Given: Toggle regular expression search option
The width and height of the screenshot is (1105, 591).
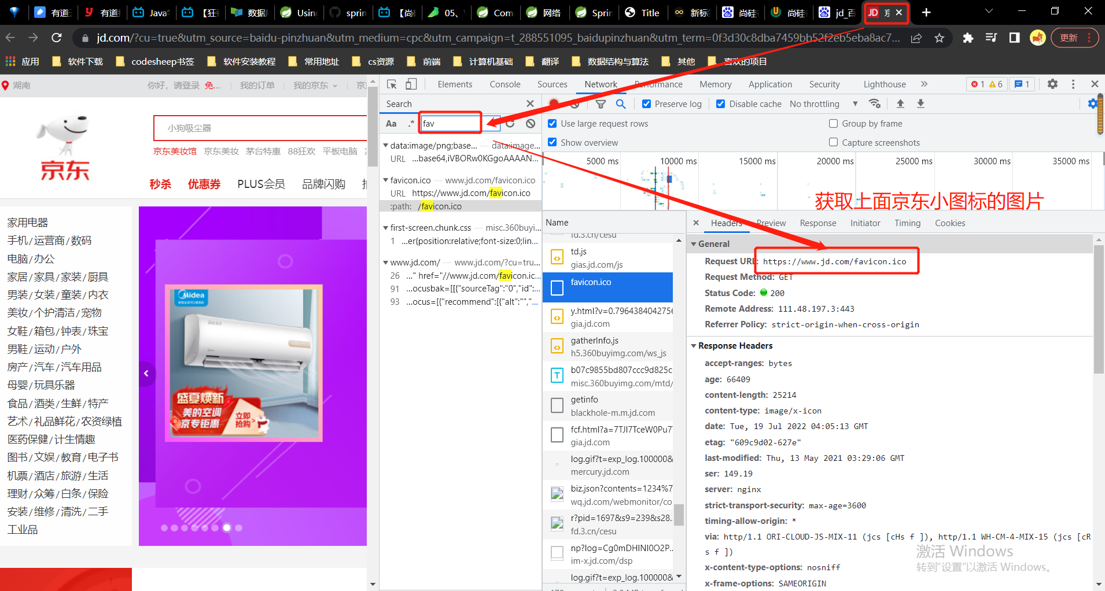Looking at the screenshot, I should [411, 123].
